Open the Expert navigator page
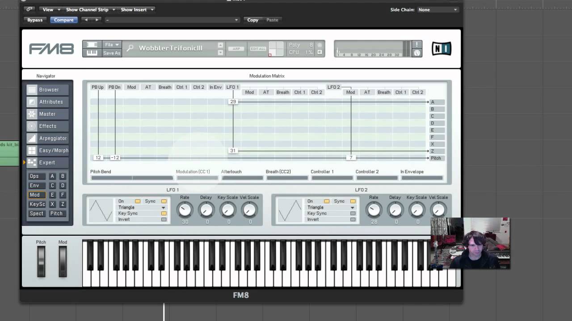This screenshot has height=321, width=572. click(x=48, y=163)
